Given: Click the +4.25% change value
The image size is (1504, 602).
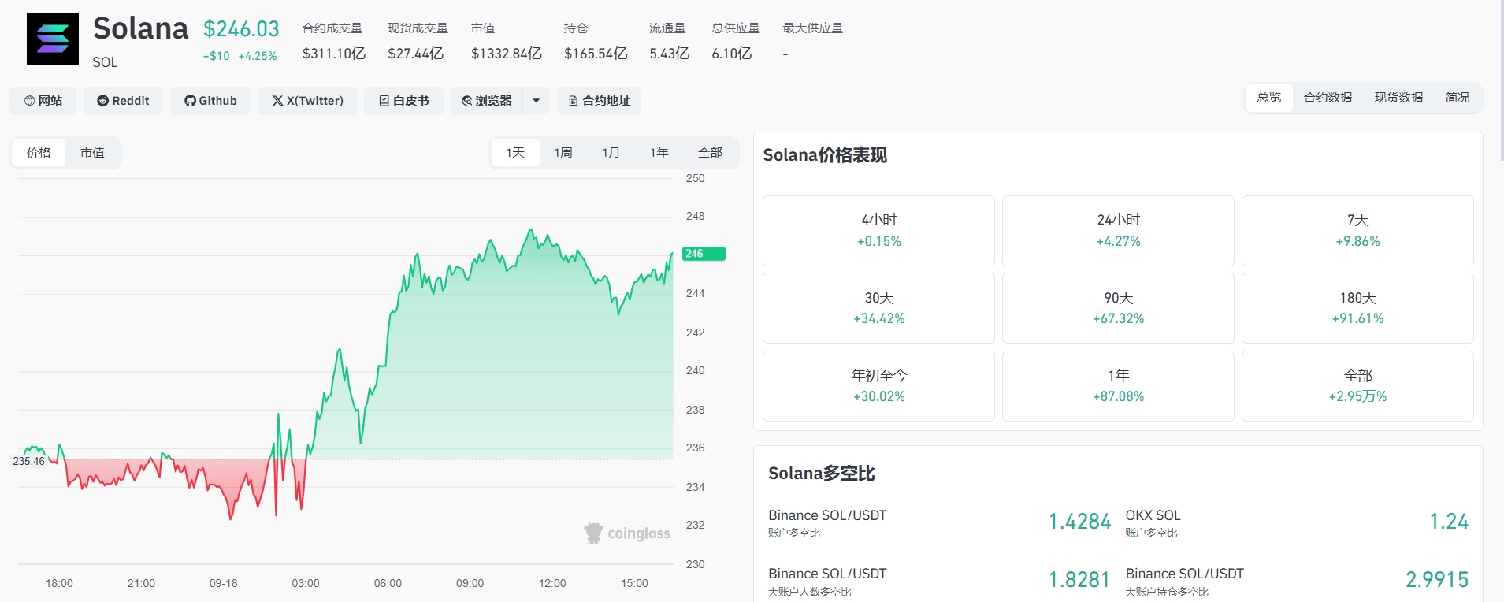Looking at the screenshot, I should click(258, 56).
